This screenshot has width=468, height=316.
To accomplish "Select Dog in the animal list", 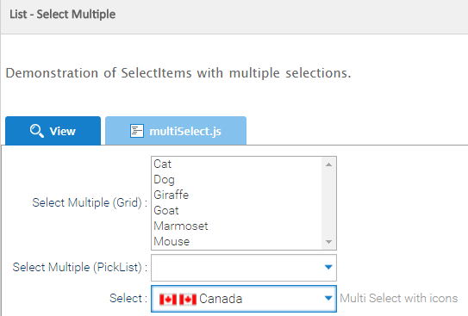I will (237, 179).
